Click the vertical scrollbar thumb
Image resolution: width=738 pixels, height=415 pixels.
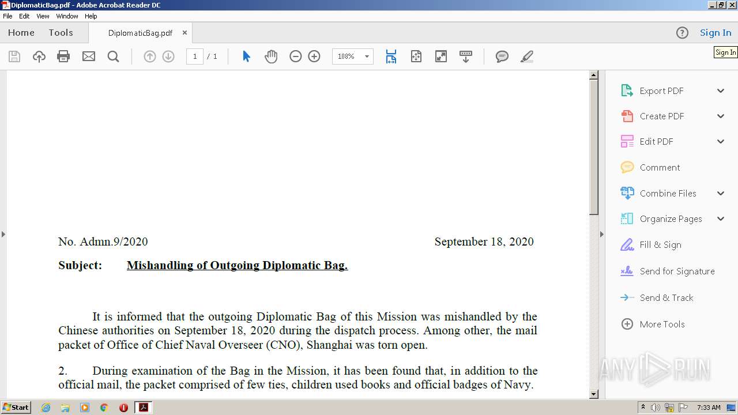(x=594, y=147)
